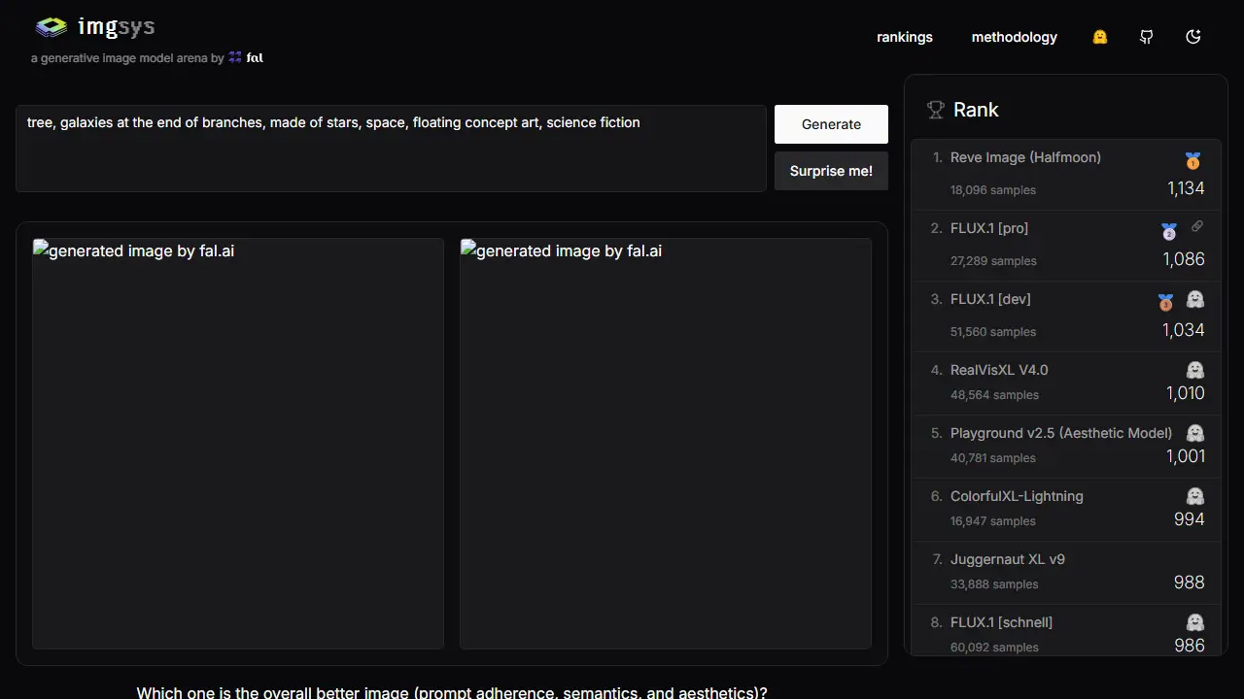
Task: Click the imgsys site title
Action: tap(116, 27)
